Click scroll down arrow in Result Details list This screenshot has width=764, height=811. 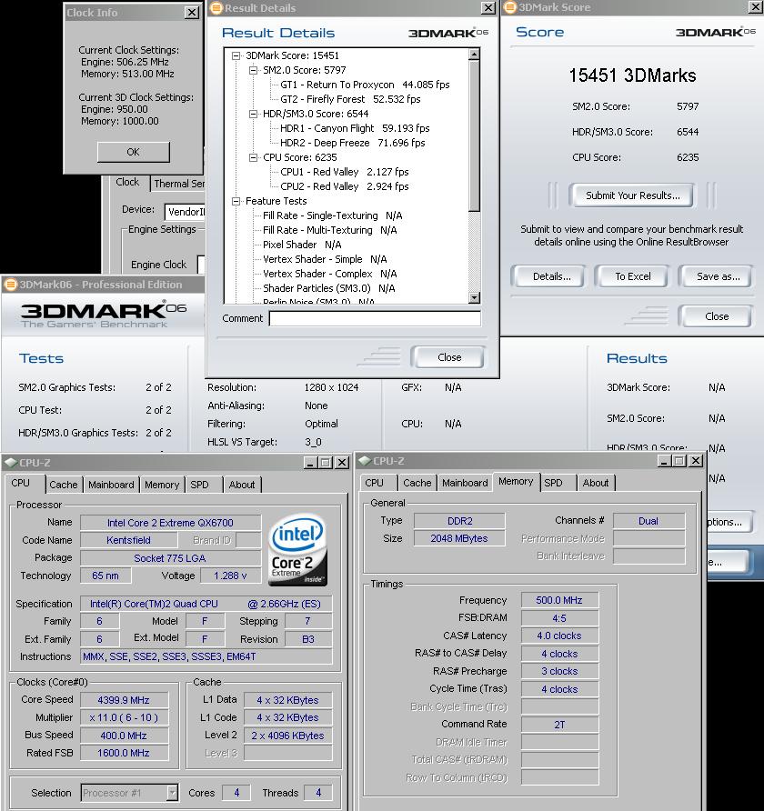474,297
